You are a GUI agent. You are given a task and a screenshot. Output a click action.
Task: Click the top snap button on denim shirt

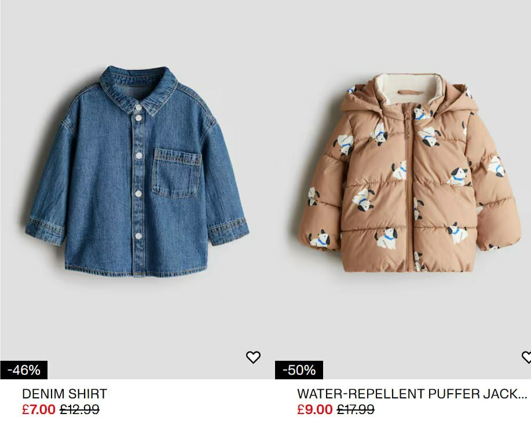pos(138,107)
